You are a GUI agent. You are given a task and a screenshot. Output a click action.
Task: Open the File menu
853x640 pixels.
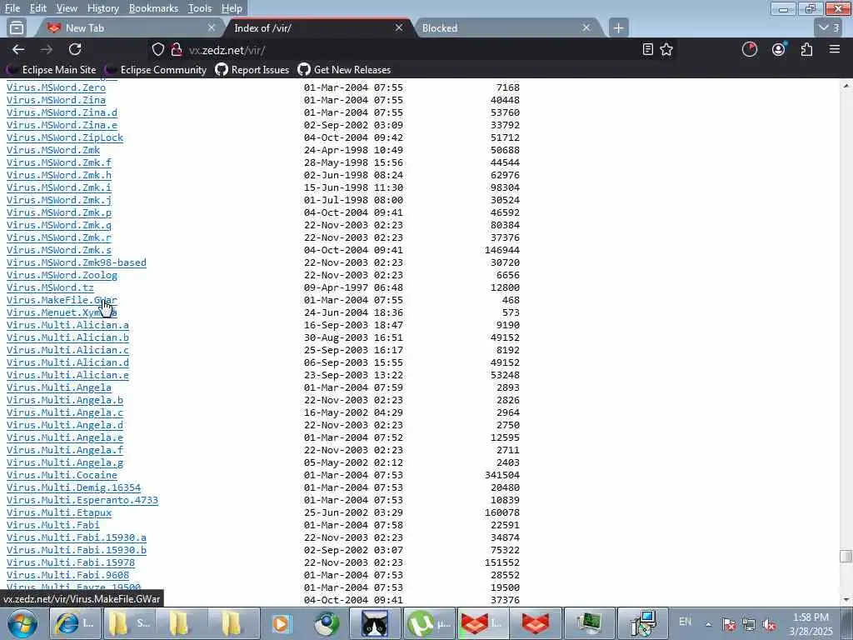[x=12, y=8]
